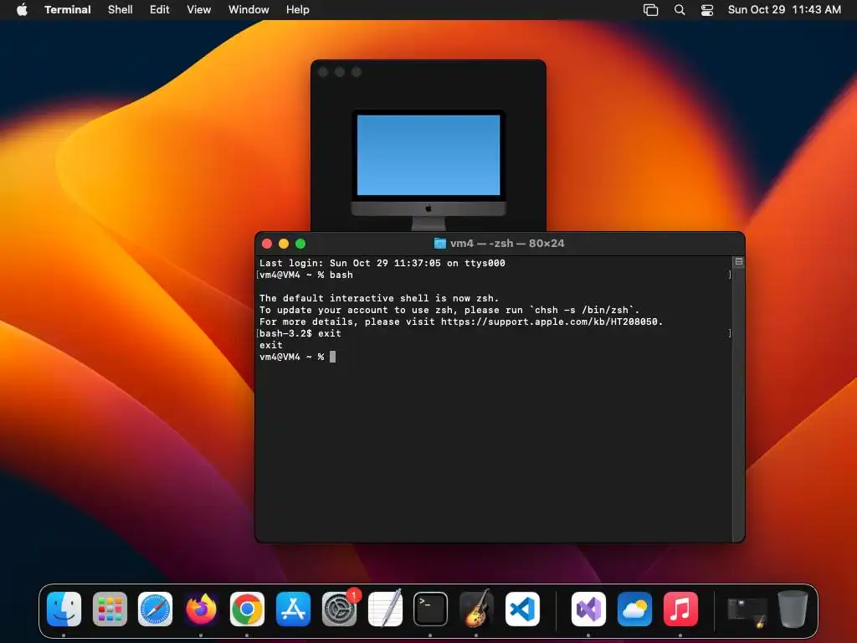Click the iMac image in background window
Viewport: 857px width, 643px height.
click(x=428, y=170)
